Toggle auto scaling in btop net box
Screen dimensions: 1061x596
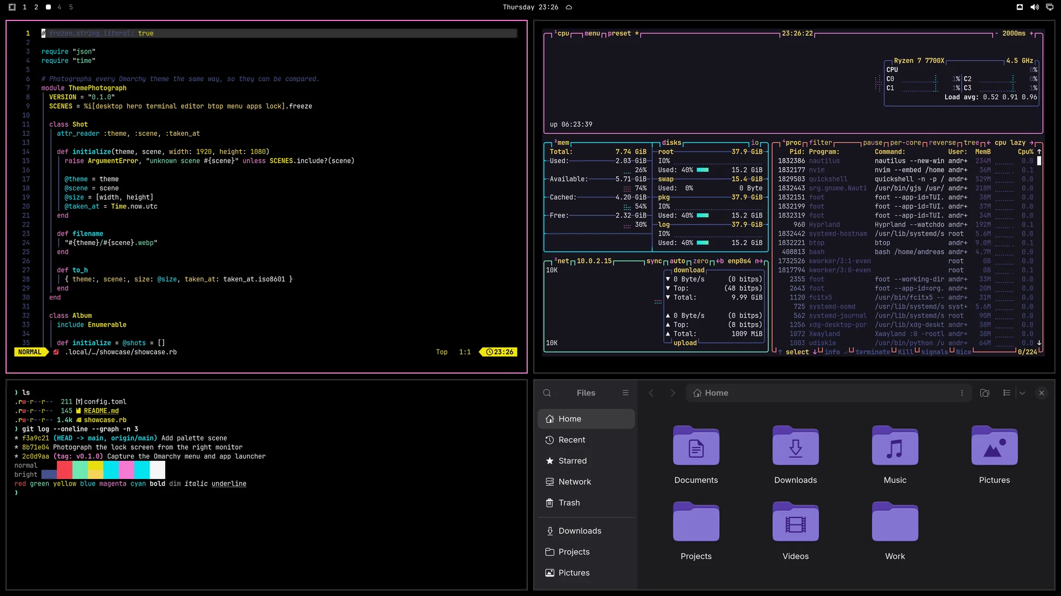click(x=677, y=262)
